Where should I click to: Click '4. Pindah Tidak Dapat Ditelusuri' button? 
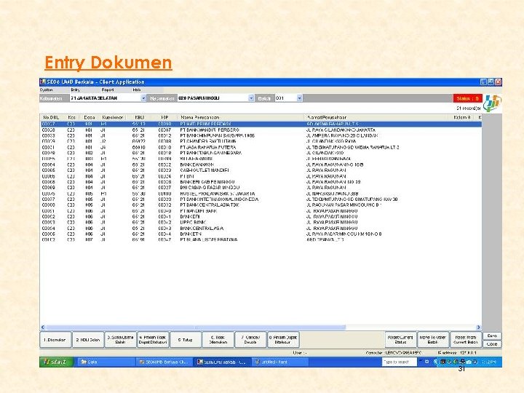coord(153,340)
